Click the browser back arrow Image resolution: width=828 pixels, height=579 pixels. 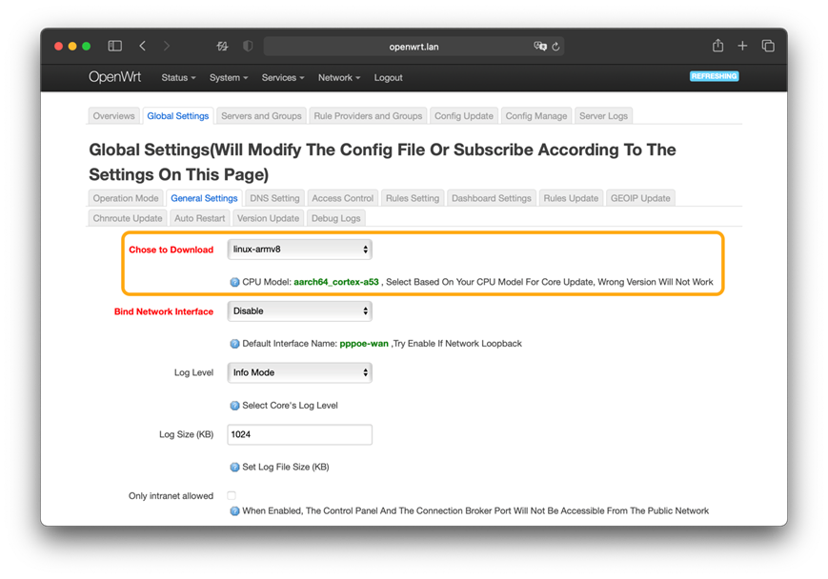pyautogui.click(x=142, y=46)
